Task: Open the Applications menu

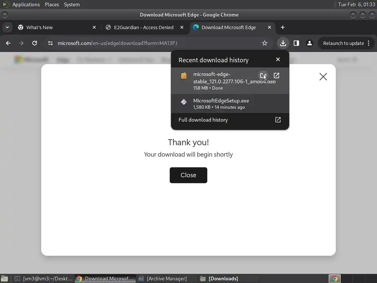Action: tap(26, 4)
